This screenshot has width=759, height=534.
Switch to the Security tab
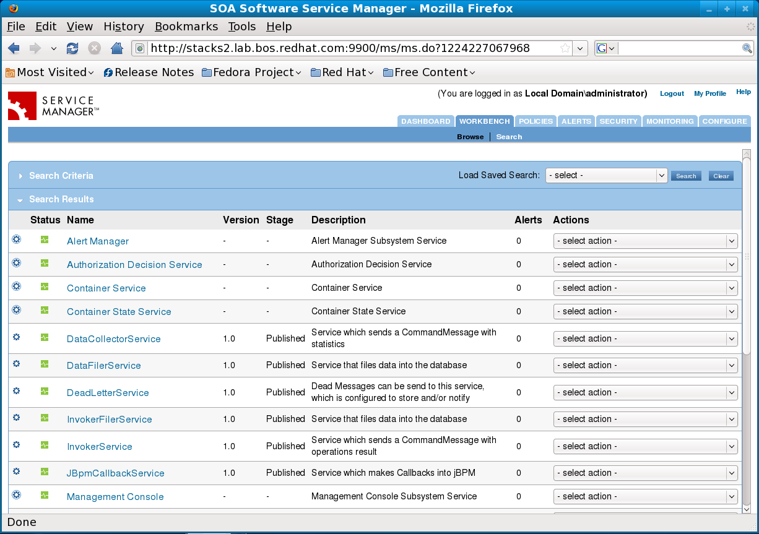click(x=618, y=121)
